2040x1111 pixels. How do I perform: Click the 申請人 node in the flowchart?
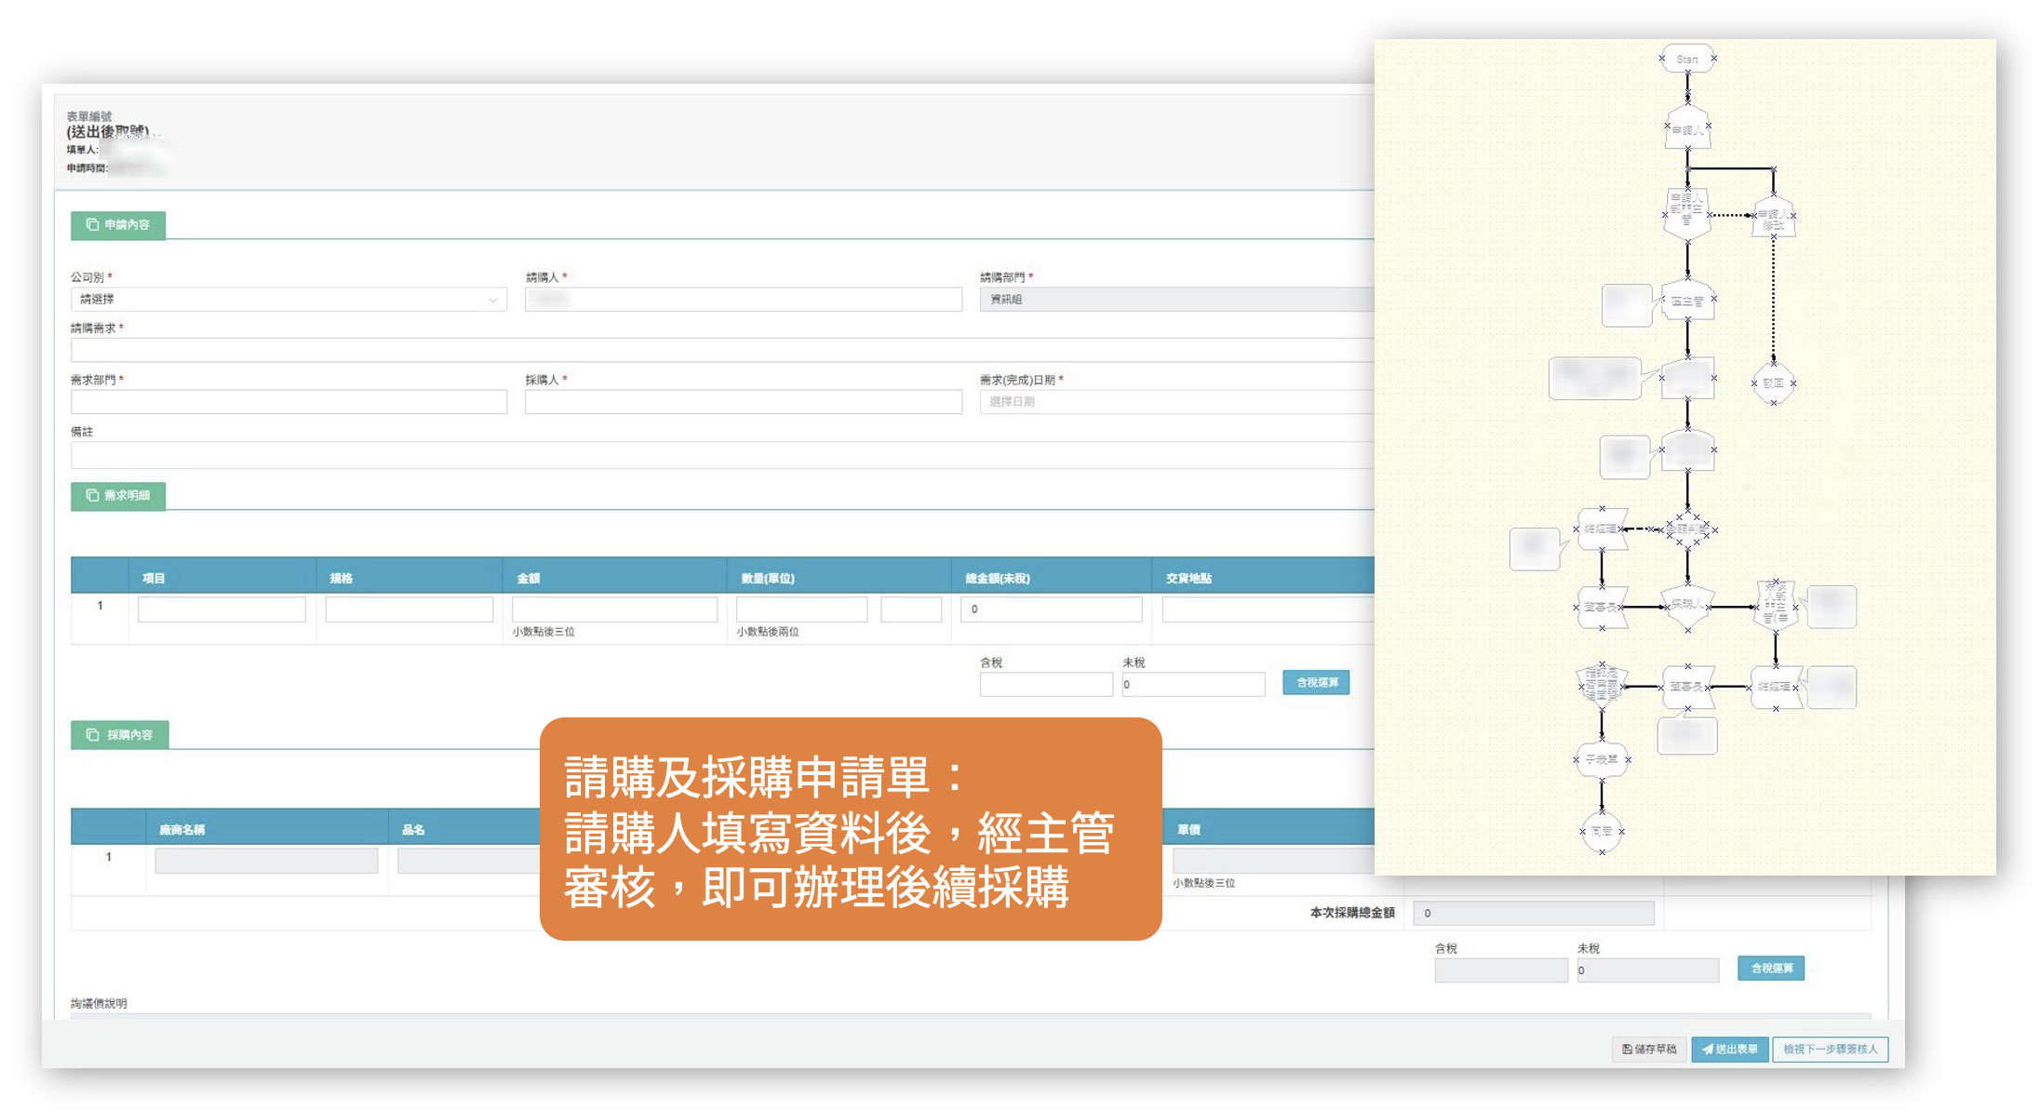click(1687, 129)
